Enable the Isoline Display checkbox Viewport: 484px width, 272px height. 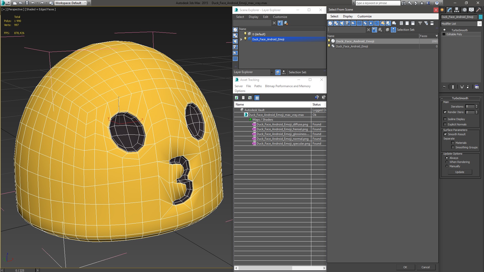pyautogui.click(x=445, y=119)
